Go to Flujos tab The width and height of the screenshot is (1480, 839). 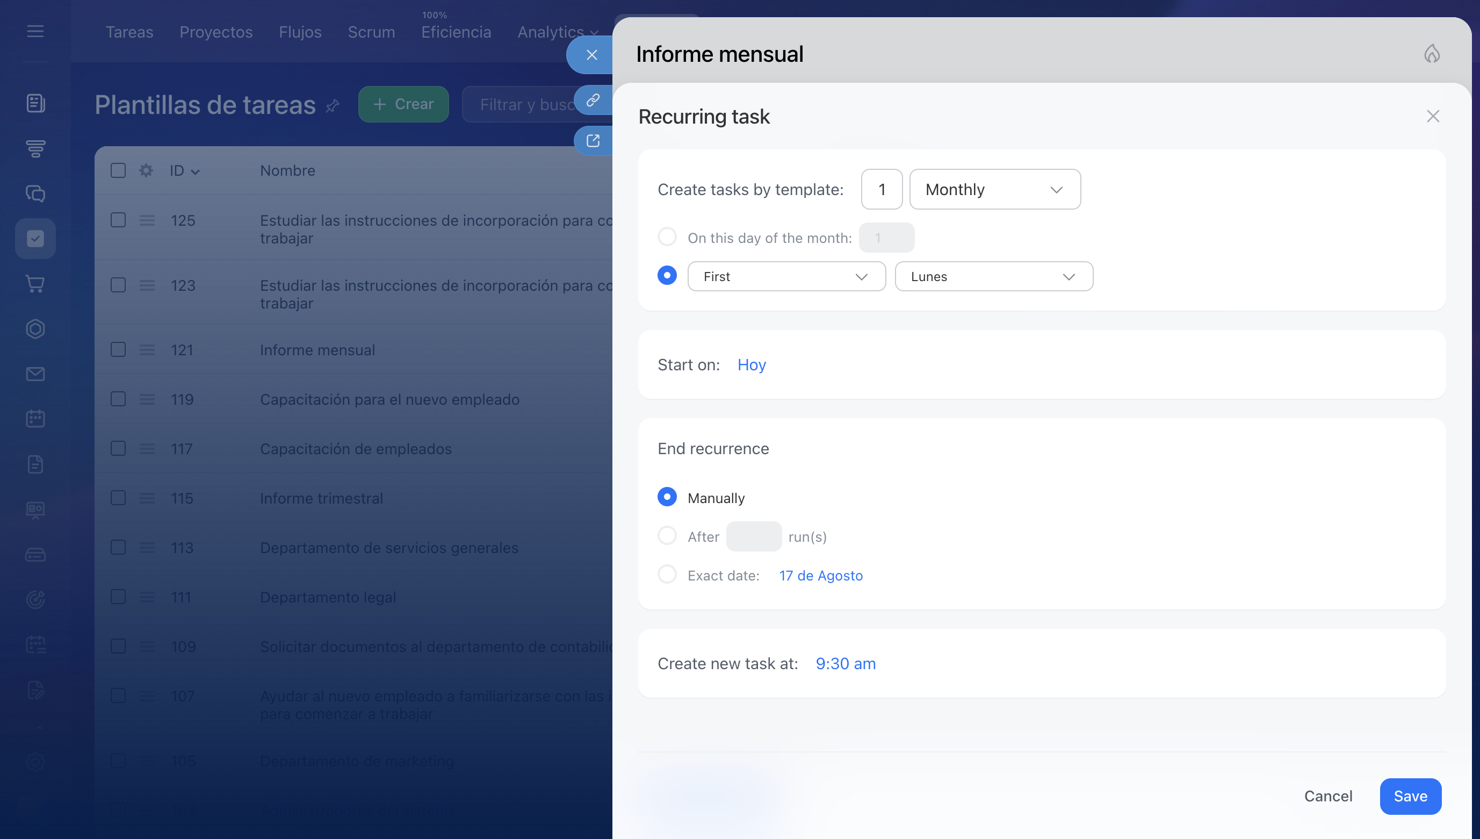[x=300, y=32]
